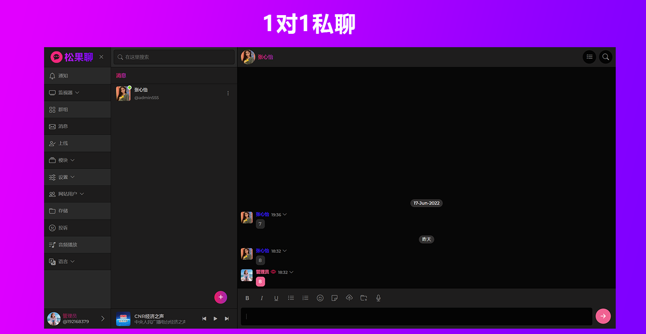Toggle underline formatting
The height and width of the screenshot is (334, 646).
(276, 298)
